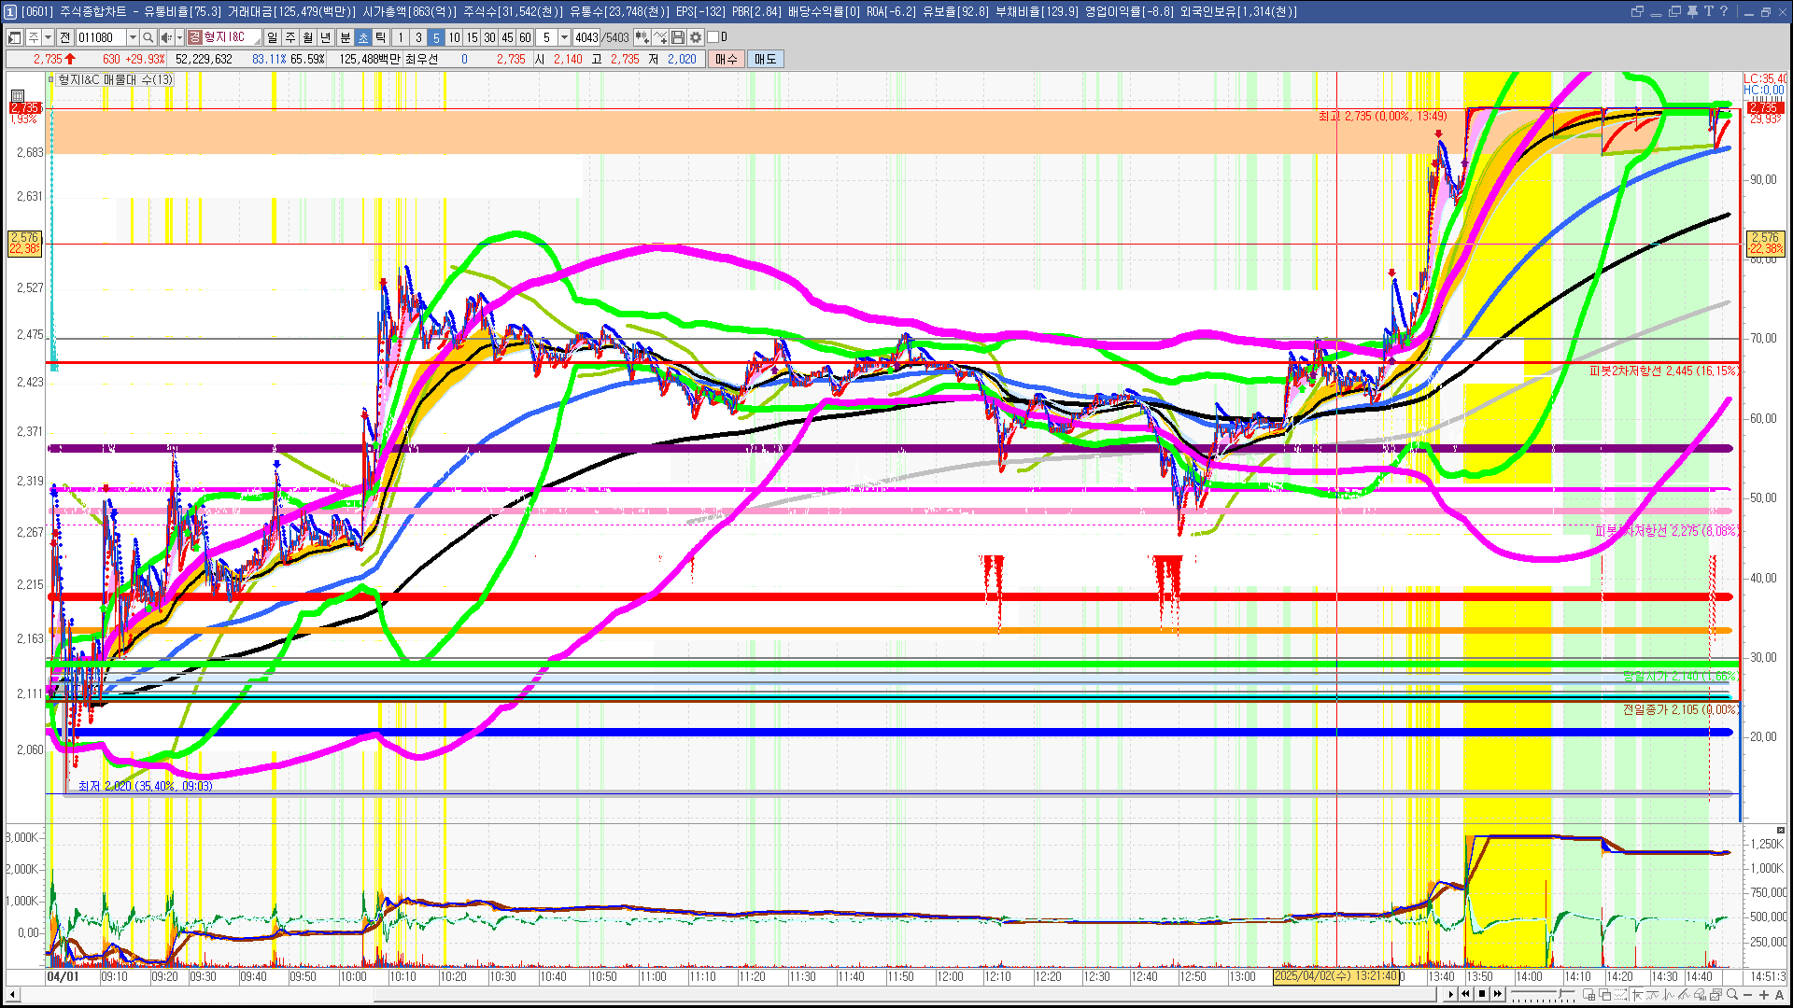The width and height of the screenshot is (1793, 1008).
Task: Click the zoom-out minus icon
Action: click(1748, 995)
